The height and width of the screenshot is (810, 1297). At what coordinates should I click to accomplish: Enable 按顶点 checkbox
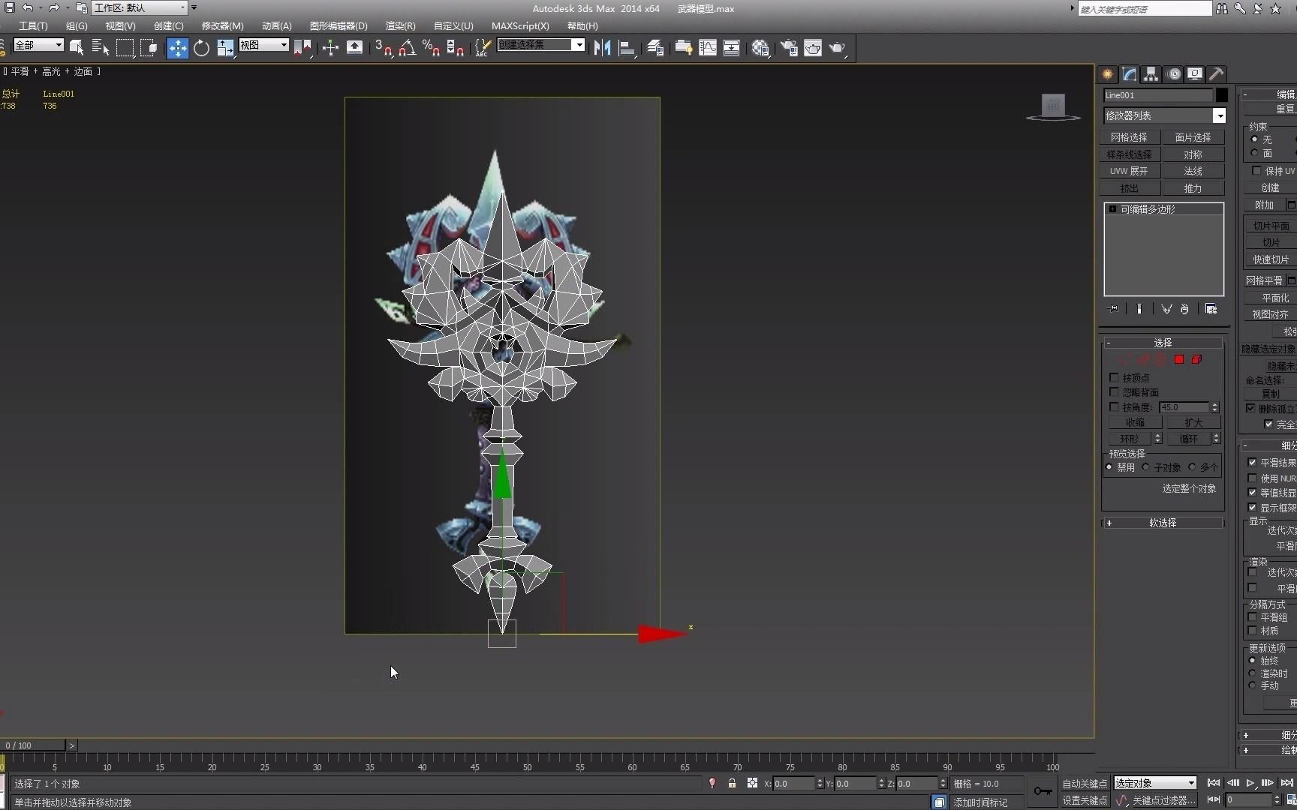(1115, 377)
